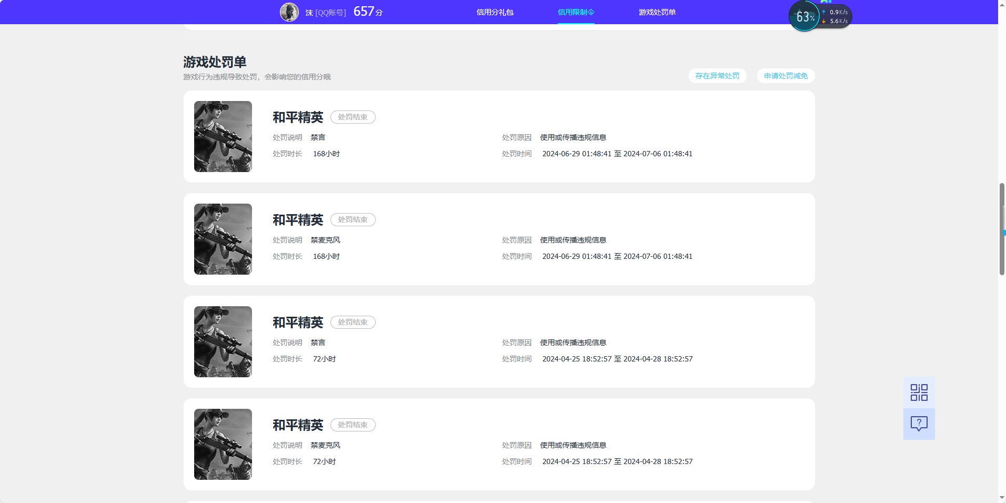
Task: Click the 申请处罚减免 button
Action: 786,76
